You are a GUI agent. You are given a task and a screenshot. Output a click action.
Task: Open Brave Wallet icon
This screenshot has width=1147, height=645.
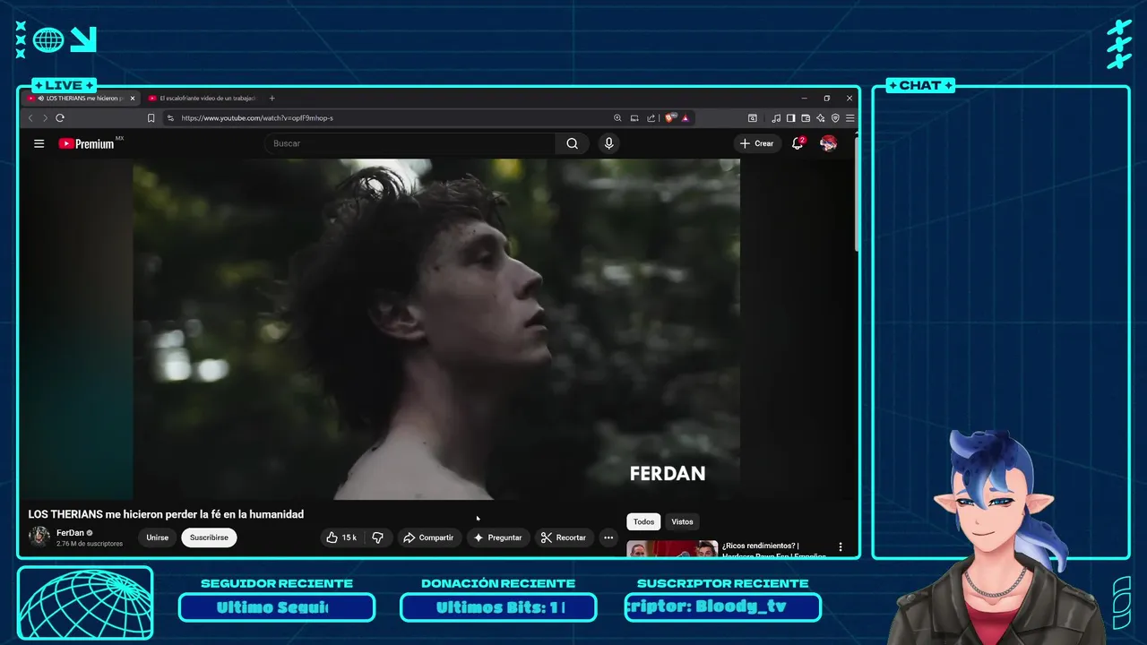(x=806, y=117)
